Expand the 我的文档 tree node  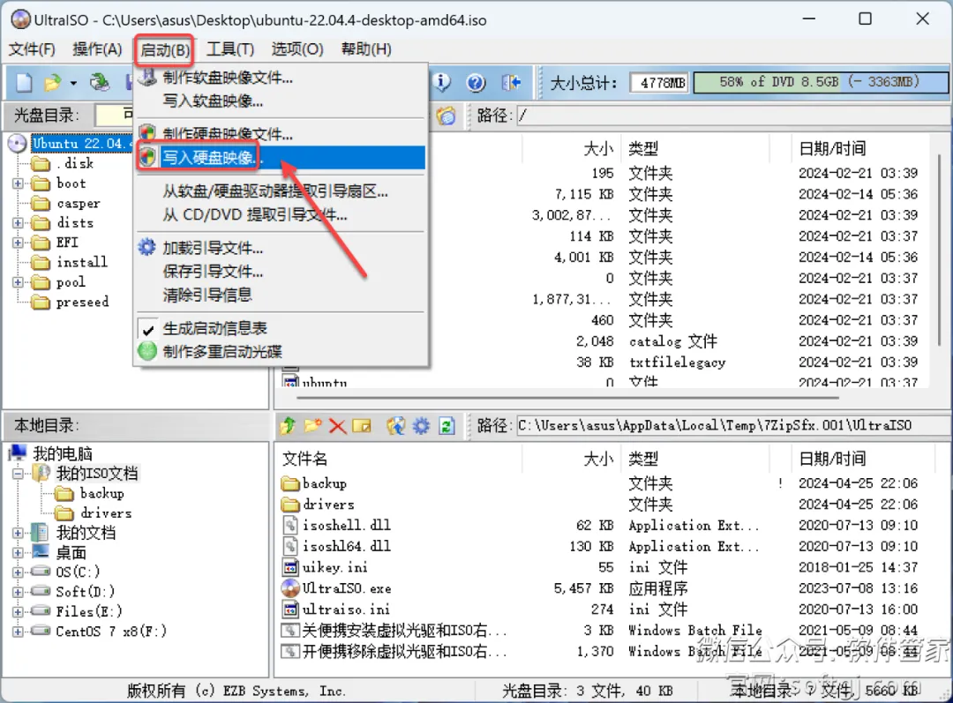19,533
